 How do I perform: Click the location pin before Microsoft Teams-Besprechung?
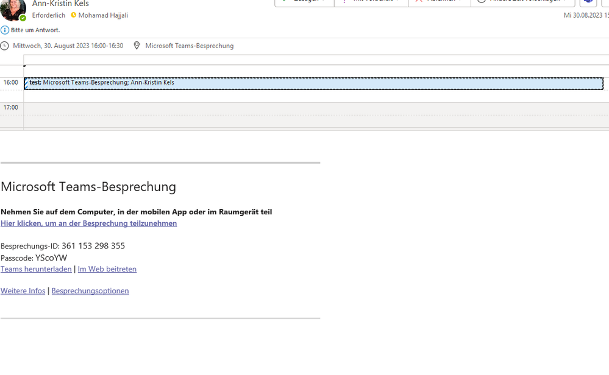pos(137,45)
